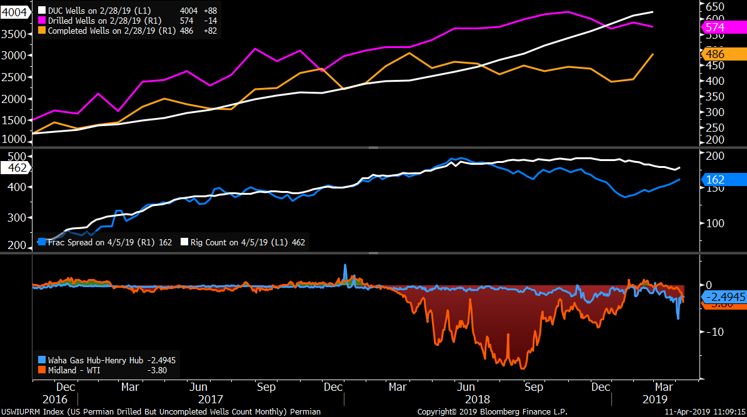Viewport: 747px width, 417px height.
Task: Click the 2019 year label on time axis
Action: 655,400
